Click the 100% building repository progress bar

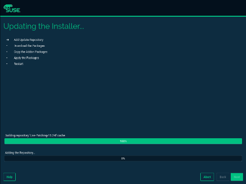pos(123,141)
